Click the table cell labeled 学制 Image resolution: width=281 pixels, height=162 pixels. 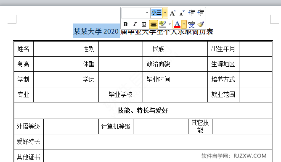24,79
